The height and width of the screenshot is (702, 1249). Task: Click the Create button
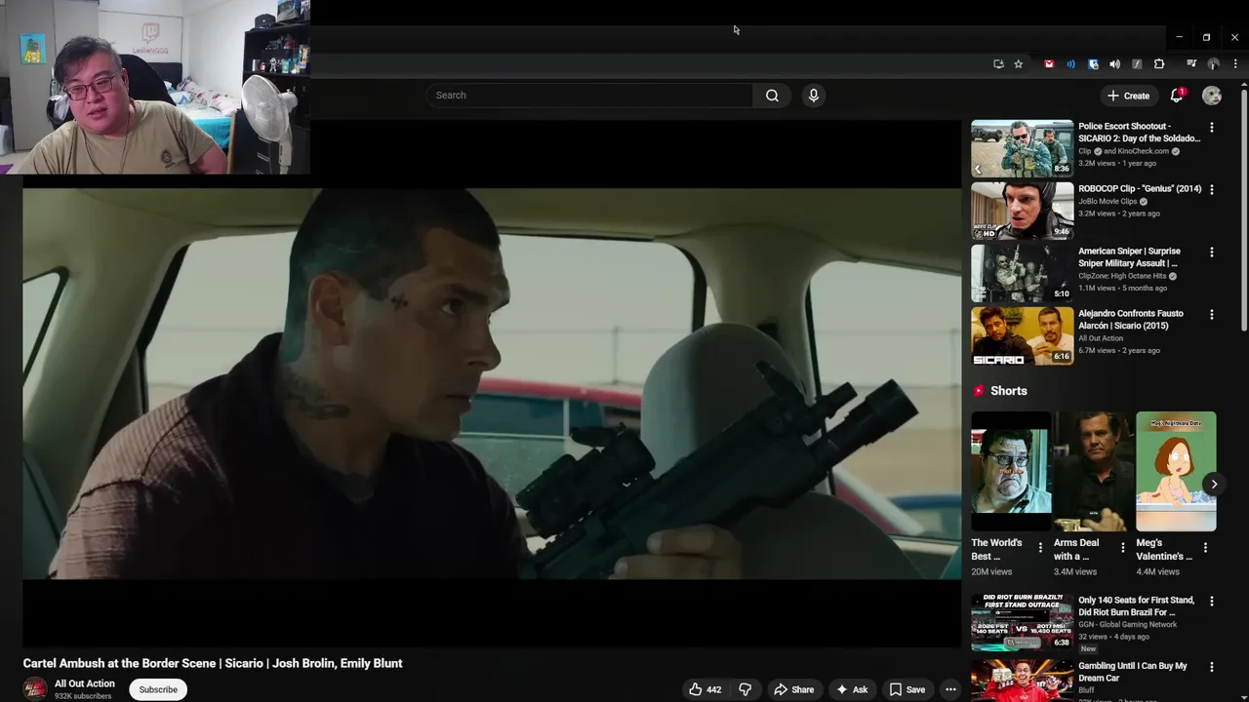[1129, 96]
